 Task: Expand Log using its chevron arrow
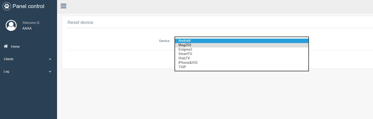click(x=50, y=72)
